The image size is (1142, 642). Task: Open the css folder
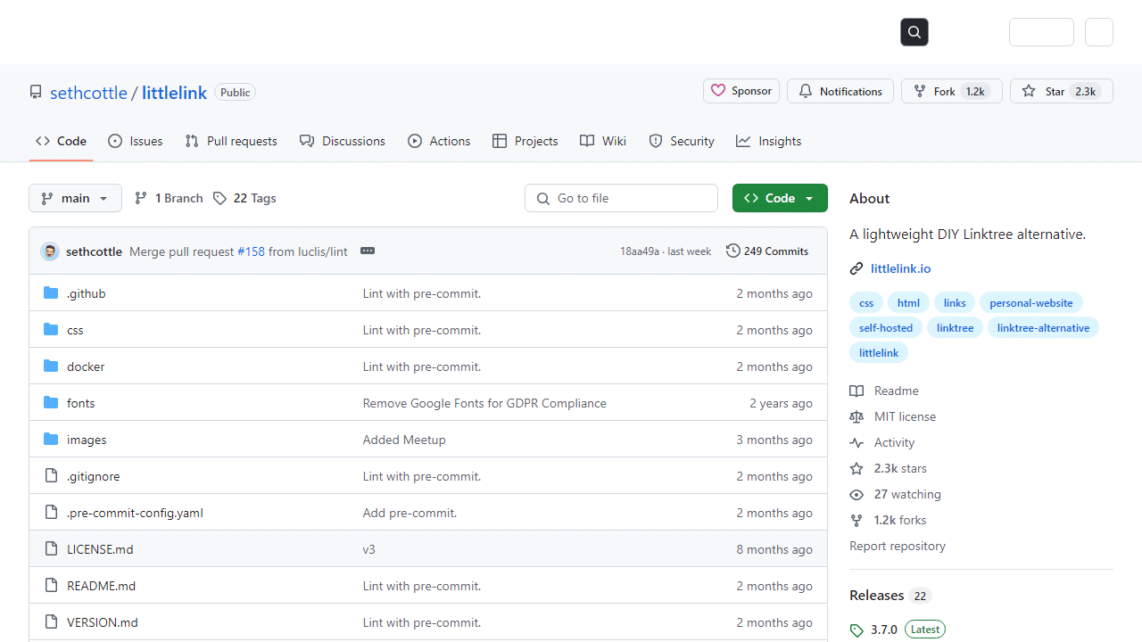click(75, 330)
